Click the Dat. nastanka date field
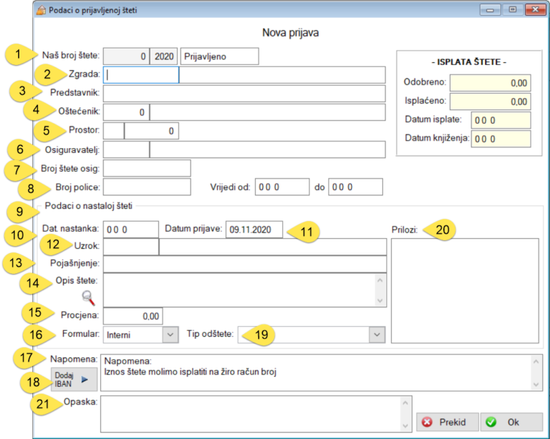 click(131, 230)
